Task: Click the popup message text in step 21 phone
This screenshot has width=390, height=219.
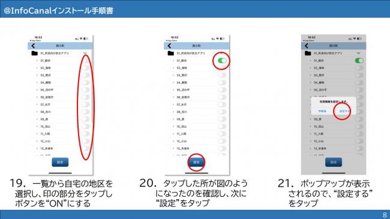Action: point(334,102)
